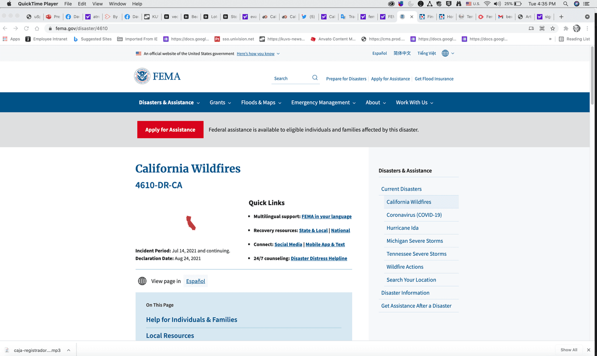Screen dimensions: 597x356
Task: Open the Emergency Management dropdown menu
Action: pos(323,103)
